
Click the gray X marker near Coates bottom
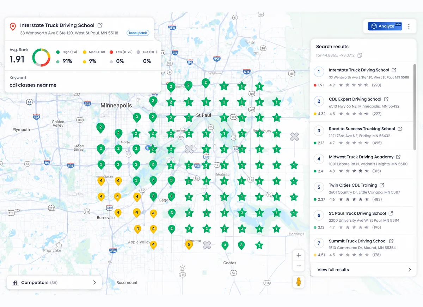pyautogui.click(x=207, y=245)
